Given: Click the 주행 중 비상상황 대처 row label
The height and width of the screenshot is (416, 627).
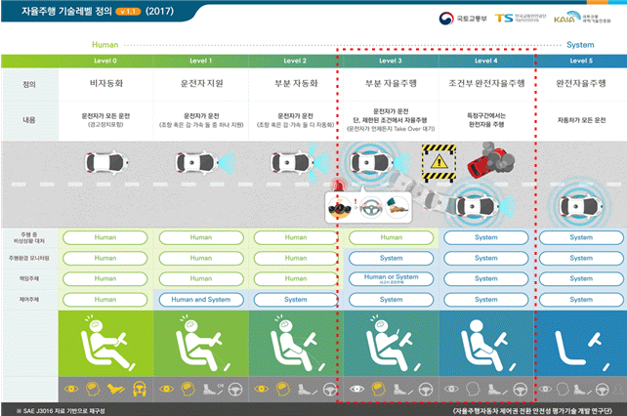Looking at the screenshot, I should point(29,237).
